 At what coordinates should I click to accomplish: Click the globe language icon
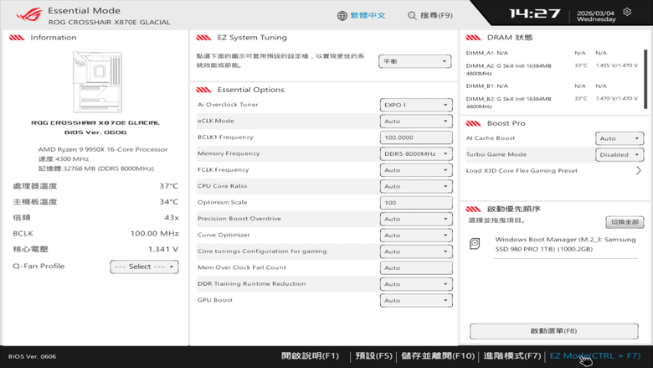tap(342, 16)
